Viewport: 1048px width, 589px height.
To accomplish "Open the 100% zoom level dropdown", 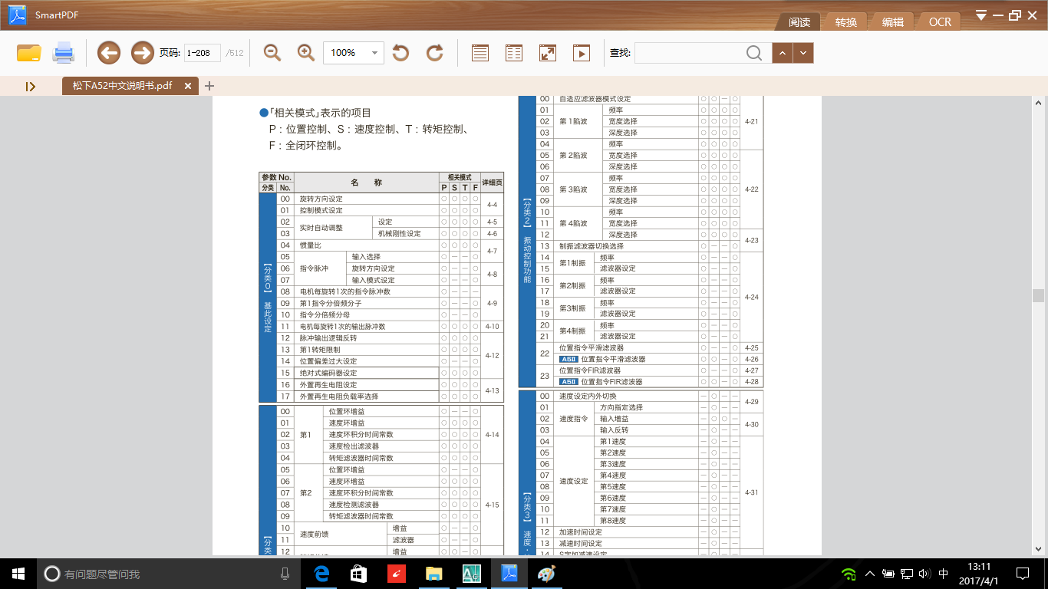I will (375, 53).
